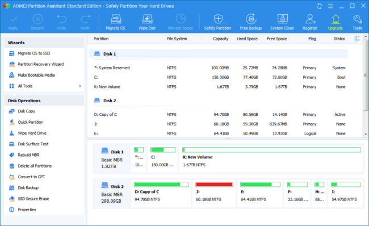369x226 pixels.
Task: Click the scroll-down arrow of the partition list
Action: [x=366, y=134]
